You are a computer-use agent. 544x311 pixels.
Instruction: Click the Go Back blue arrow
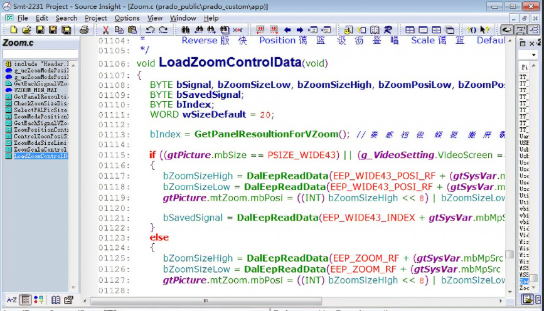(x=287, y=29)
